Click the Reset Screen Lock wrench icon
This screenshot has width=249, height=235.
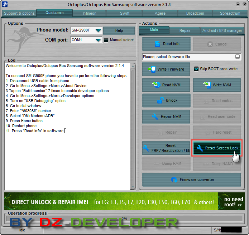click(x=200, y=148)
